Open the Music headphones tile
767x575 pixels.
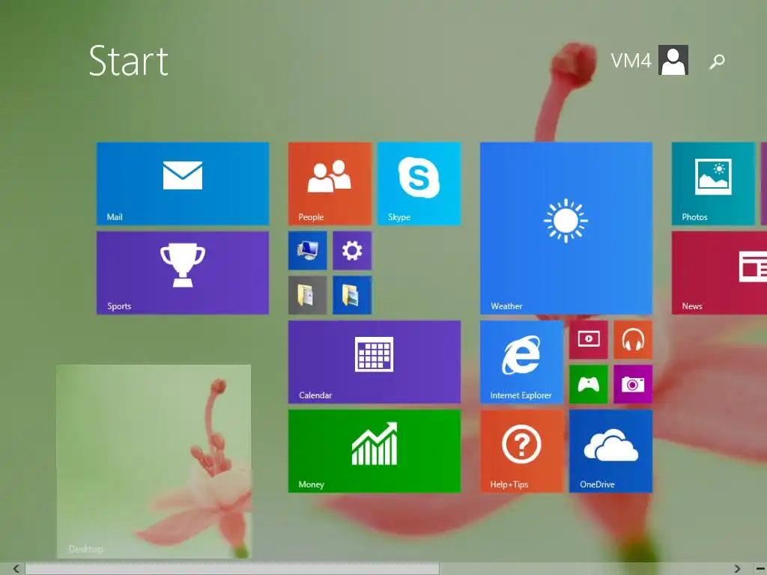[x=633, y=340]
